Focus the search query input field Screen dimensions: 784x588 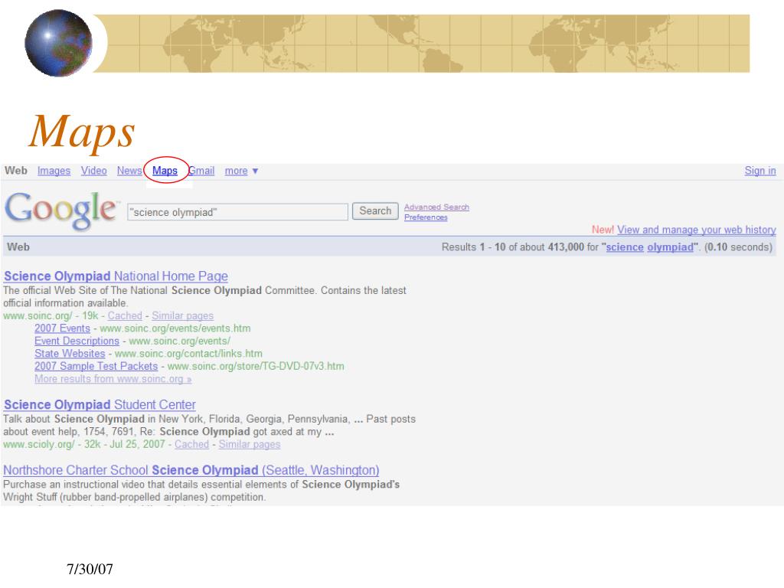[237, 212]
